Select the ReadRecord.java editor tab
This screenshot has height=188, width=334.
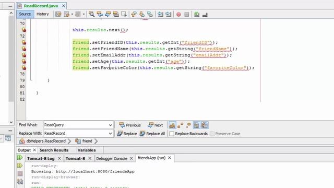41,6
